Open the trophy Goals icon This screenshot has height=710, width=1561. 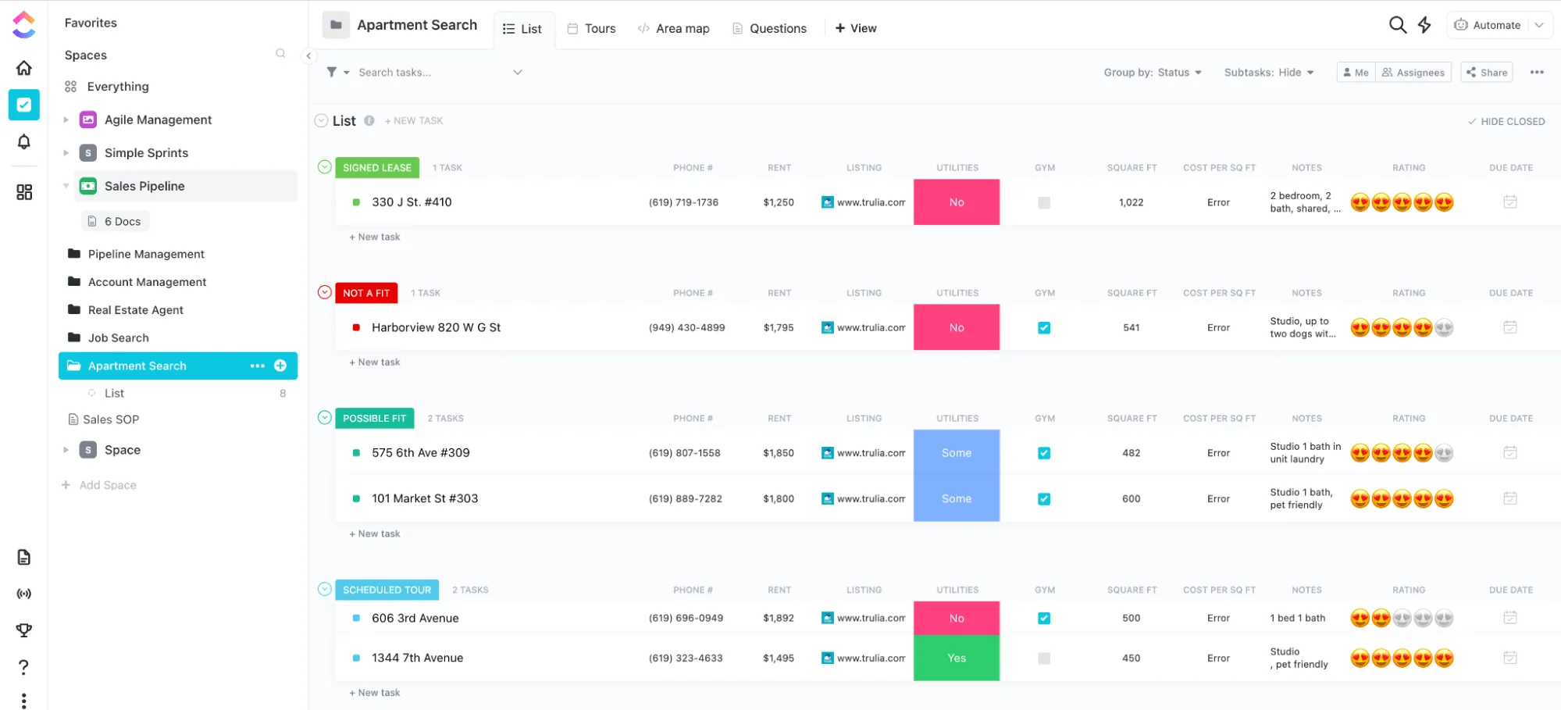click(24, 630)
